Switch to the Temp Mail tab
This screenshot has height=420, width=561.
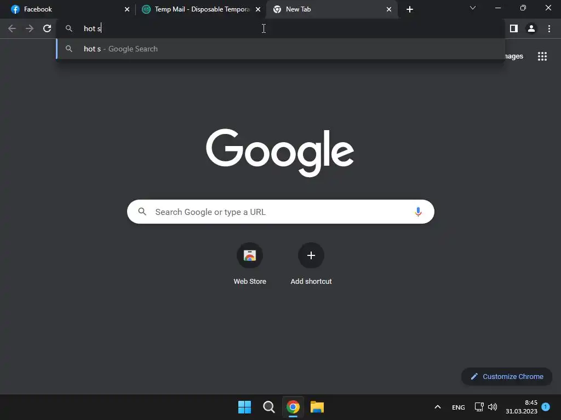coord(202,9)
